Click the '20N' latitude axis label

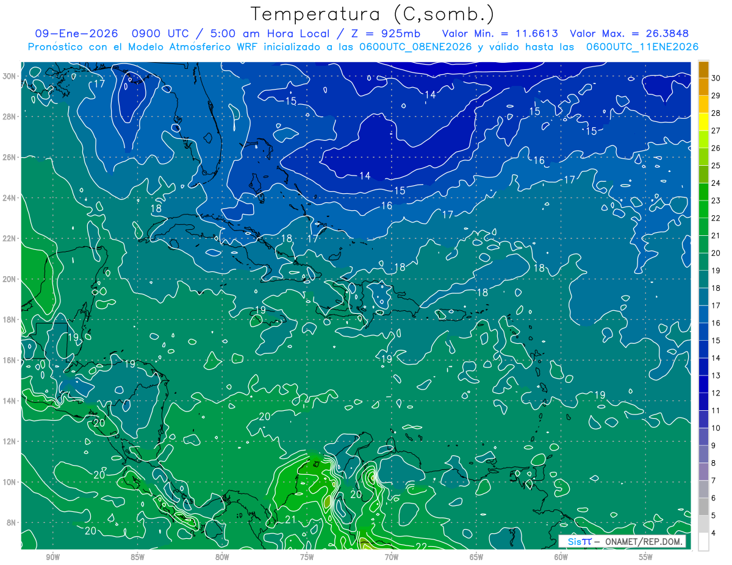coord(10,279)
